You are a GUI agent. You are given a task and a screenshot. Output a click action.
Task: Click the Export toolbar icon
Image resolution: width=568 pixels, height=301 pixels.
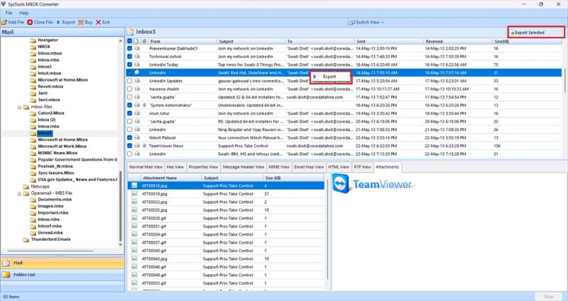pyautogui.click(x=58, y=22)
